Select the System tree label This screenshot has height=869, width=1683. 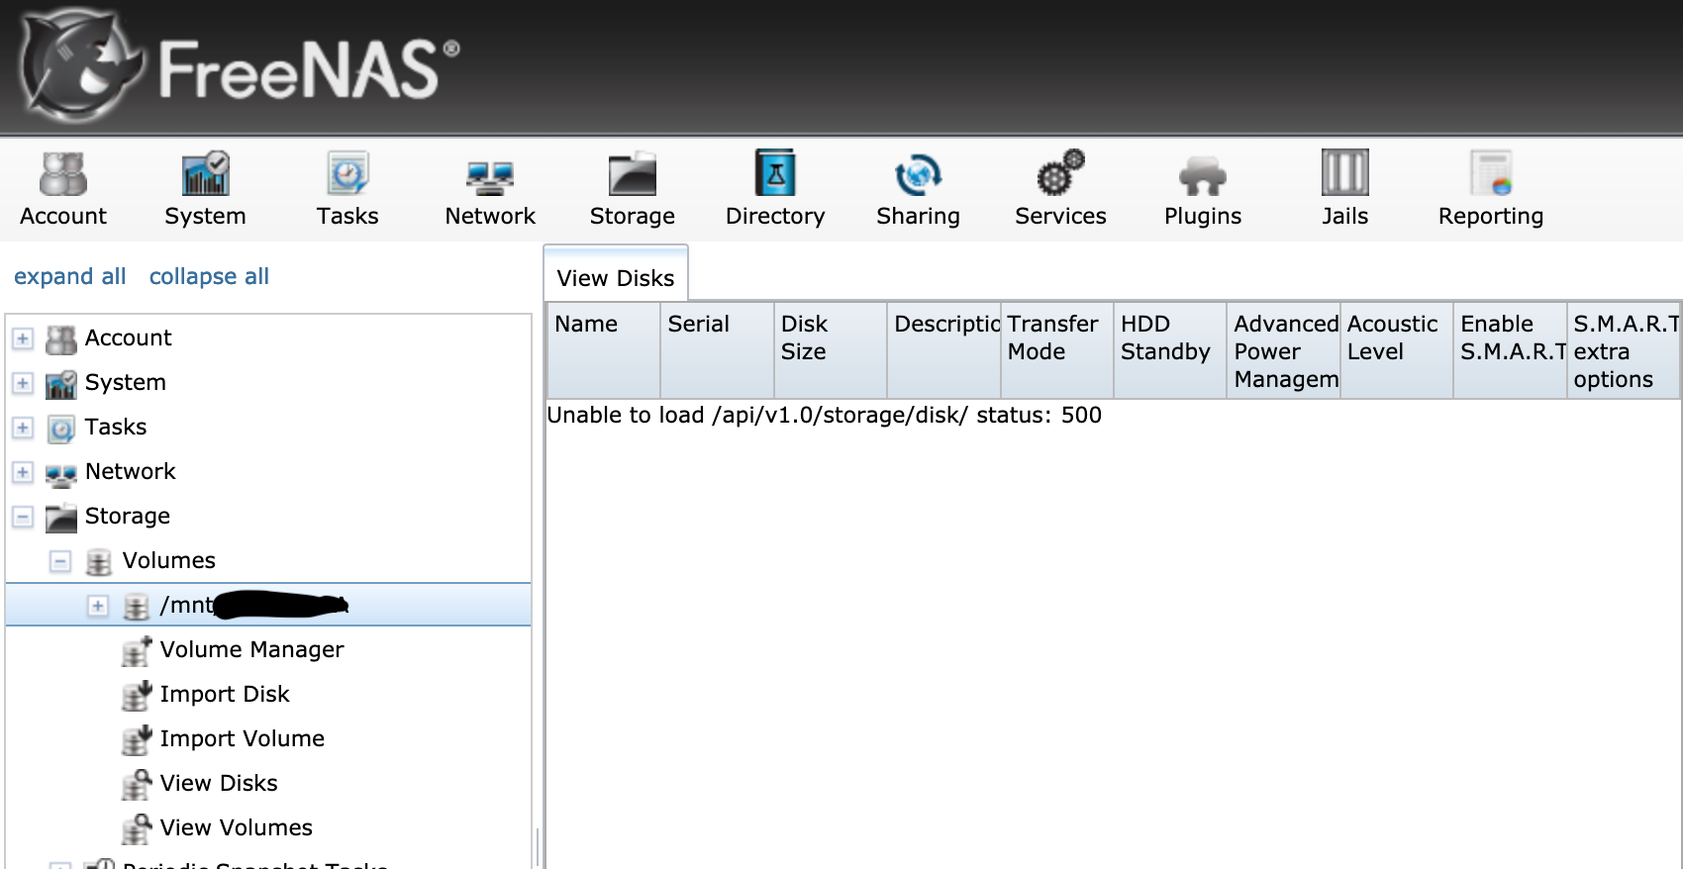126,382
